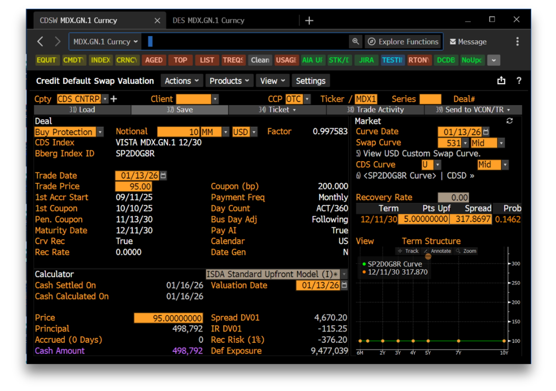Click the Notional amount field
This screenshot has height=391, width=556.
point(179,132)
